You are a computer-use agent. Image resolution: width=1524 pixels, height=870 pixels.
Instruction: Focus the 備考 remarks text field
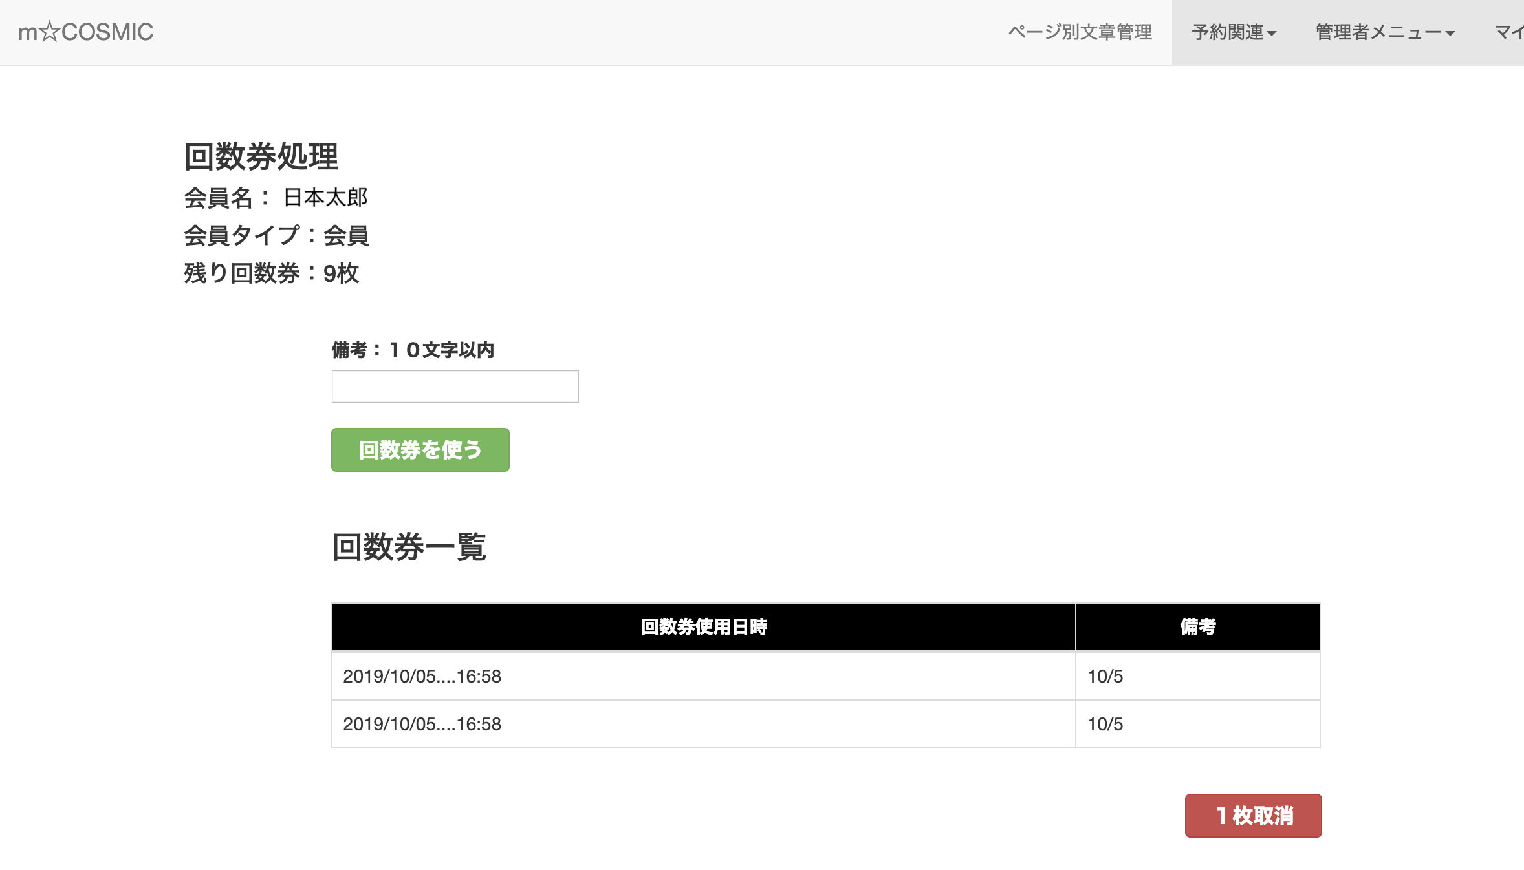point(455,387)
